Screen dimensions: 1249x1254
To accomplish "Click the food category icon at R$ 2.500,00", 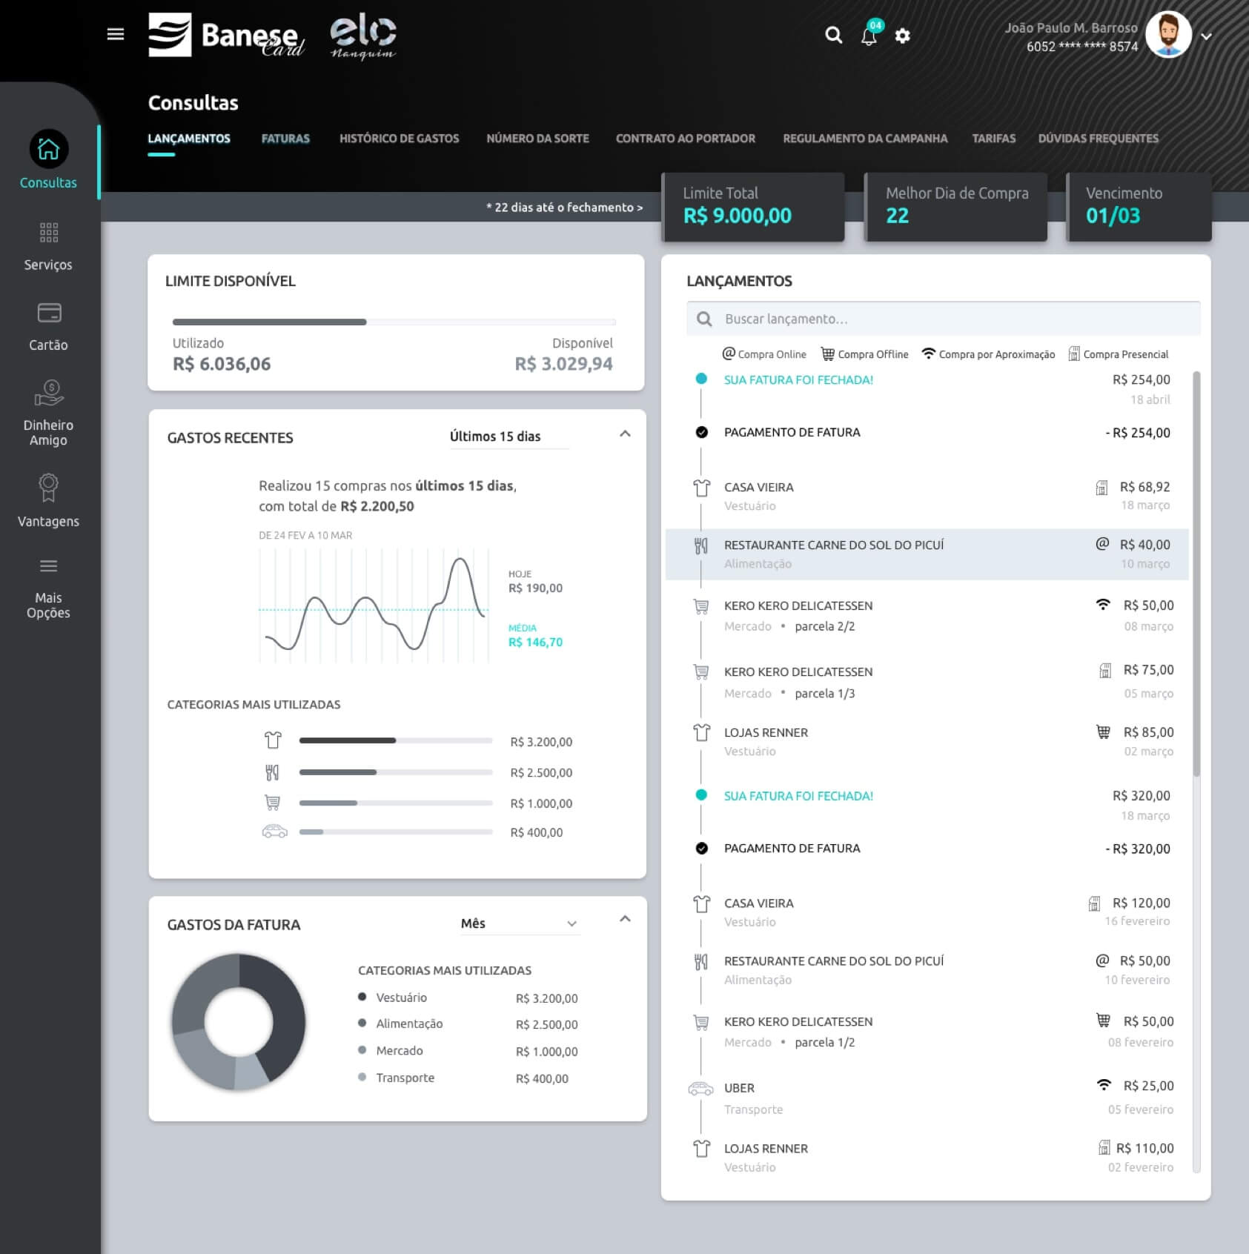I will point(273,772).
